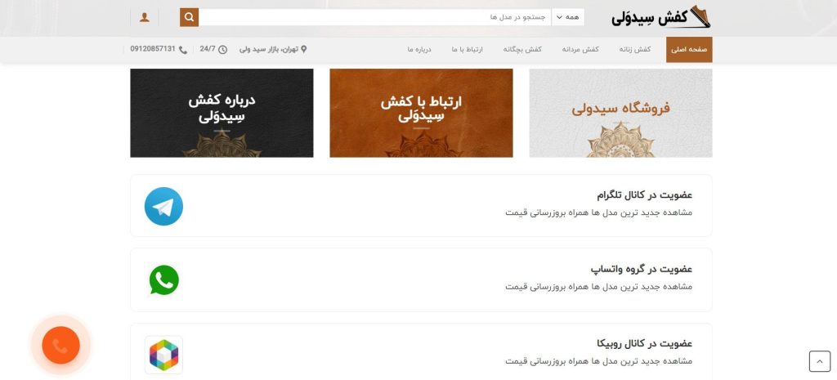Open the ارتباط با ما menu link
Image resolution: width=837 pixels, height=380 pixels.
(x=467, y=50)
